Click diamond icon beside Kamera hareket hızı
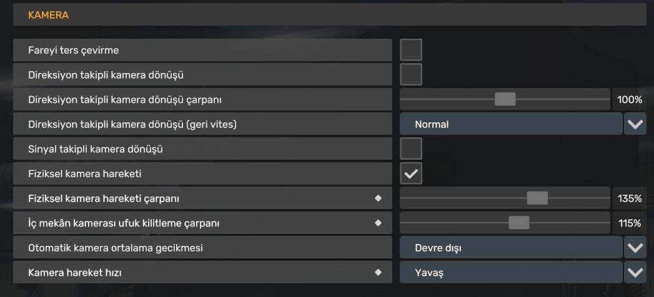The image size is (654, 297). [x=379, y=273]
